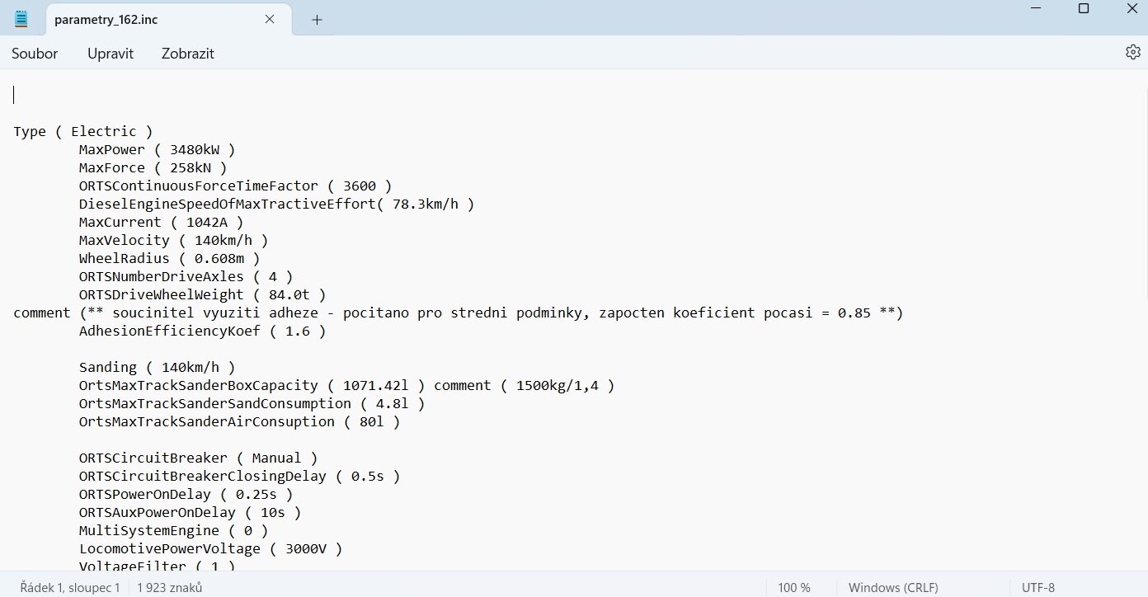Click the Windows (CRLF) line-ending indicator
This screenshot has height=597, width=1148.
892,587
